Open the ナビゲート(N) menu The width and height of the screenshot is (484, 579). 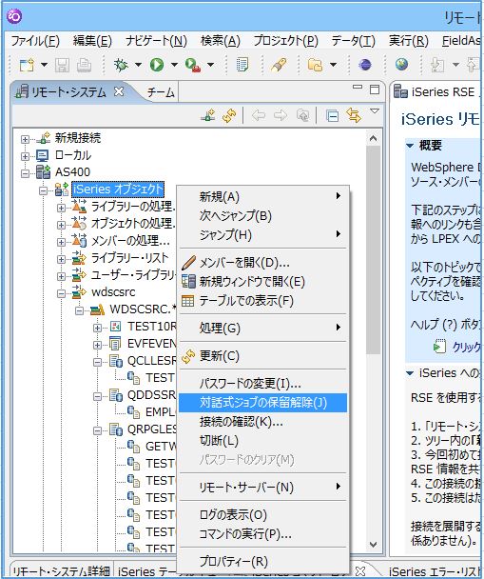point(156,41)
